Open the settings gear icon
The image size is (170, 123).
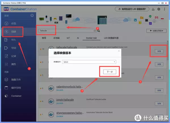tap(159, 9)
